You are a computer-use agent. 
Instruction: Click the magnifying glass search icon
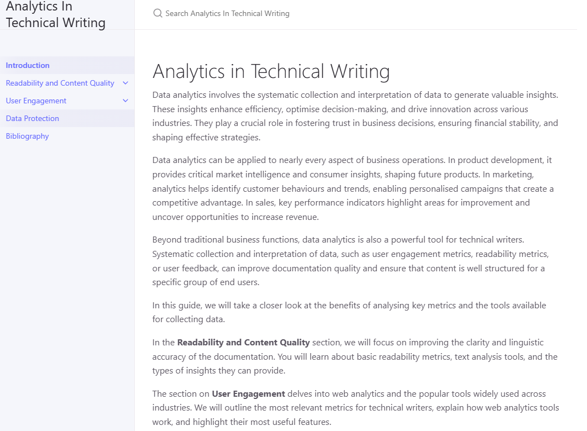click(158, 13)
